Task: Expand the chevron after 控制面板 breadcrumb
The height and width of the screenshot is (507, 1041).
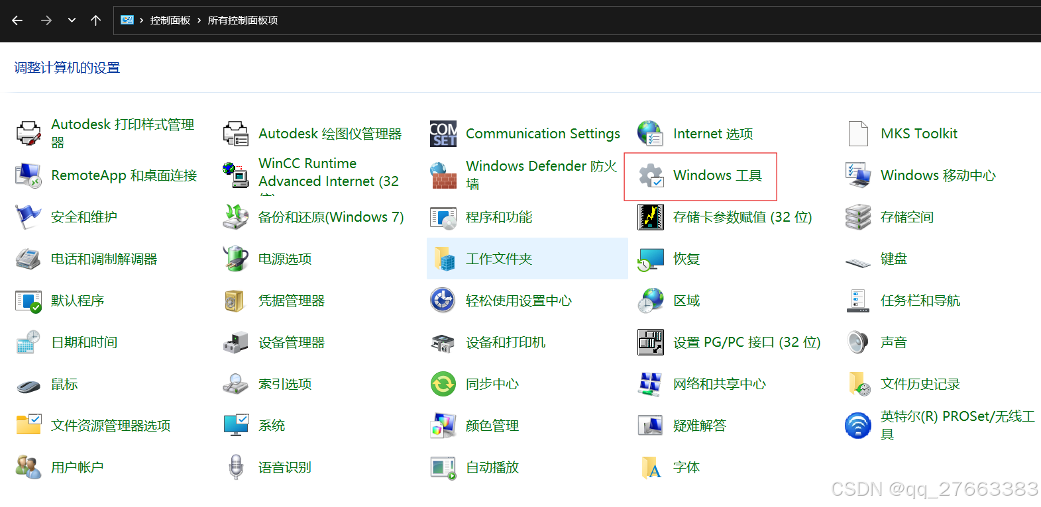Action: tap(199, 21)
